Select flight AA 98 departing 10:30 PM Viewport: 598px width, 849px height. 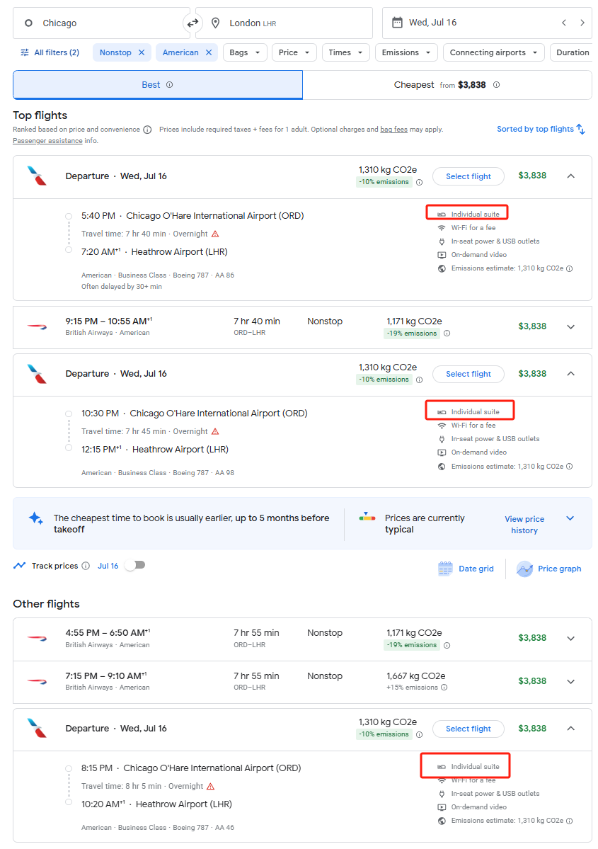pos(468,374)
